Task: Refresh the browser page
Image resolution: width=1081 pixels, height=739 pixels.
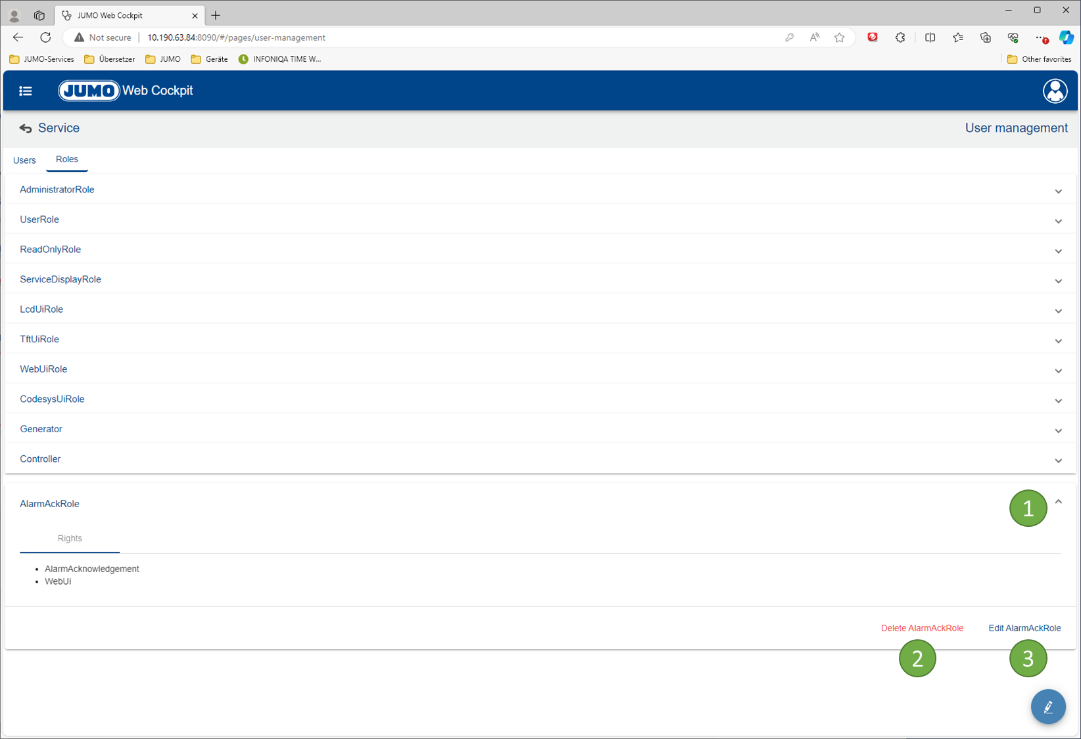Action: (45, 37)
